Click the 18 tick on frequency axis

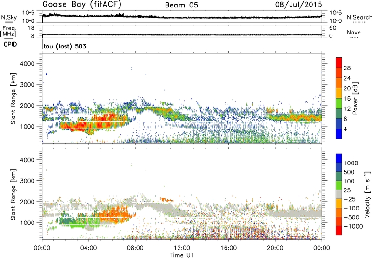tap(31, 28)
